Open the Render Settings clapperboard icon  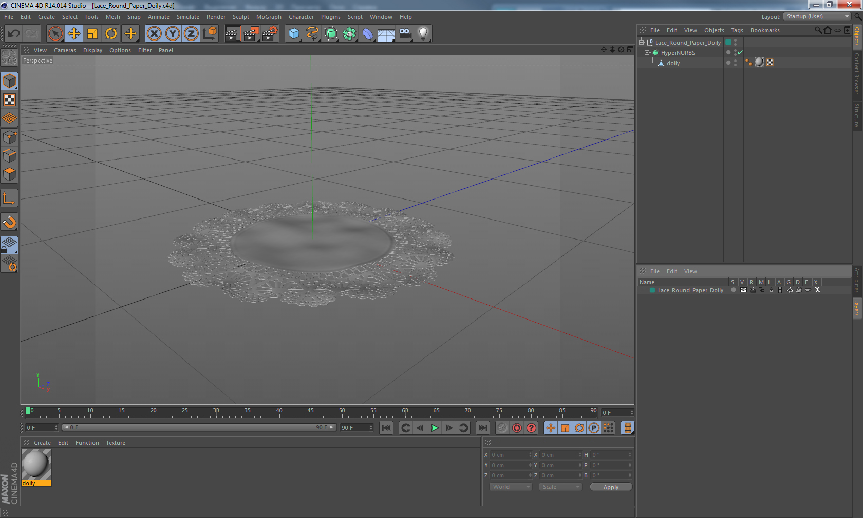click(270, 34)
